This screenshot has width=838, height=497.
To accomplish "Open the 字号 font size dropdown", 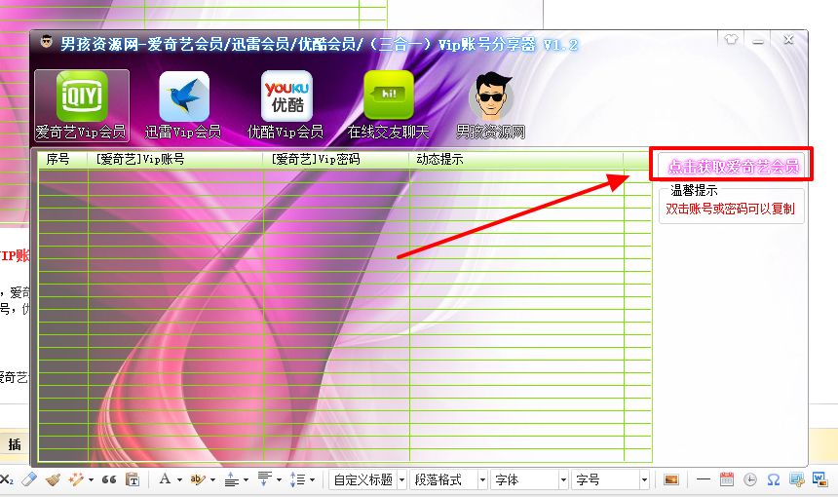I will click(x=610, y=479).
